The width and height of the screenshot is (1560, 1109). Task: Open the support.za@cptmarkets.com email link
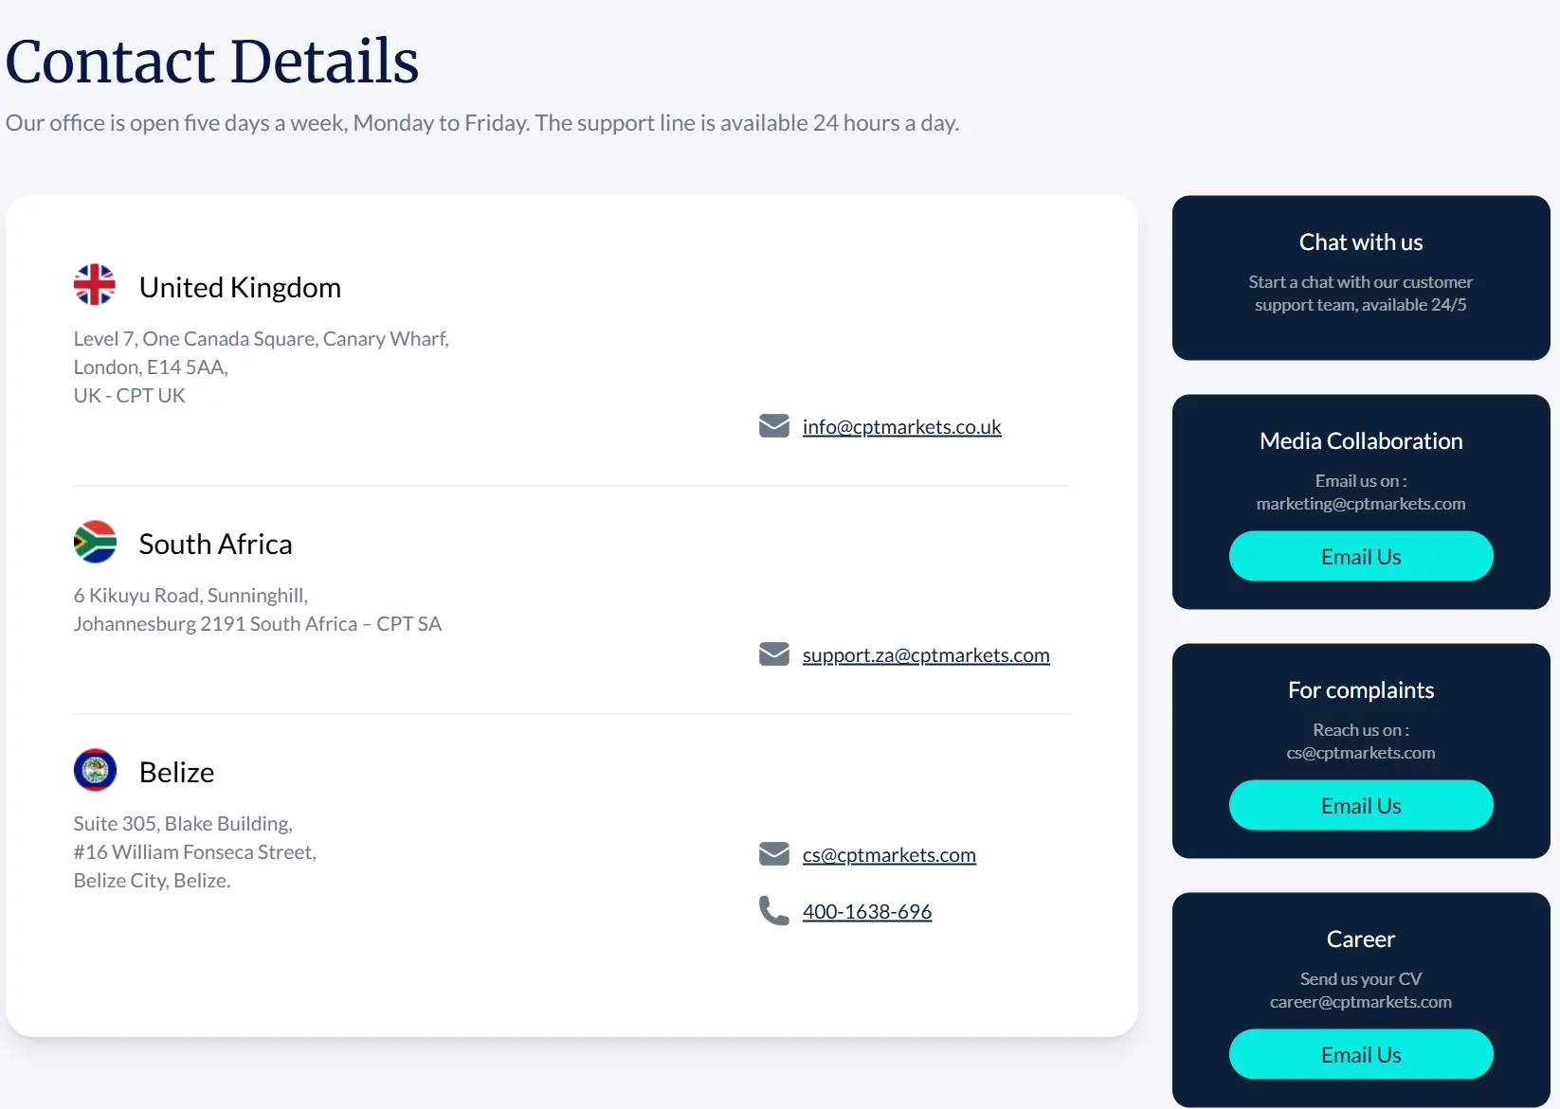[x=925, y=655]
